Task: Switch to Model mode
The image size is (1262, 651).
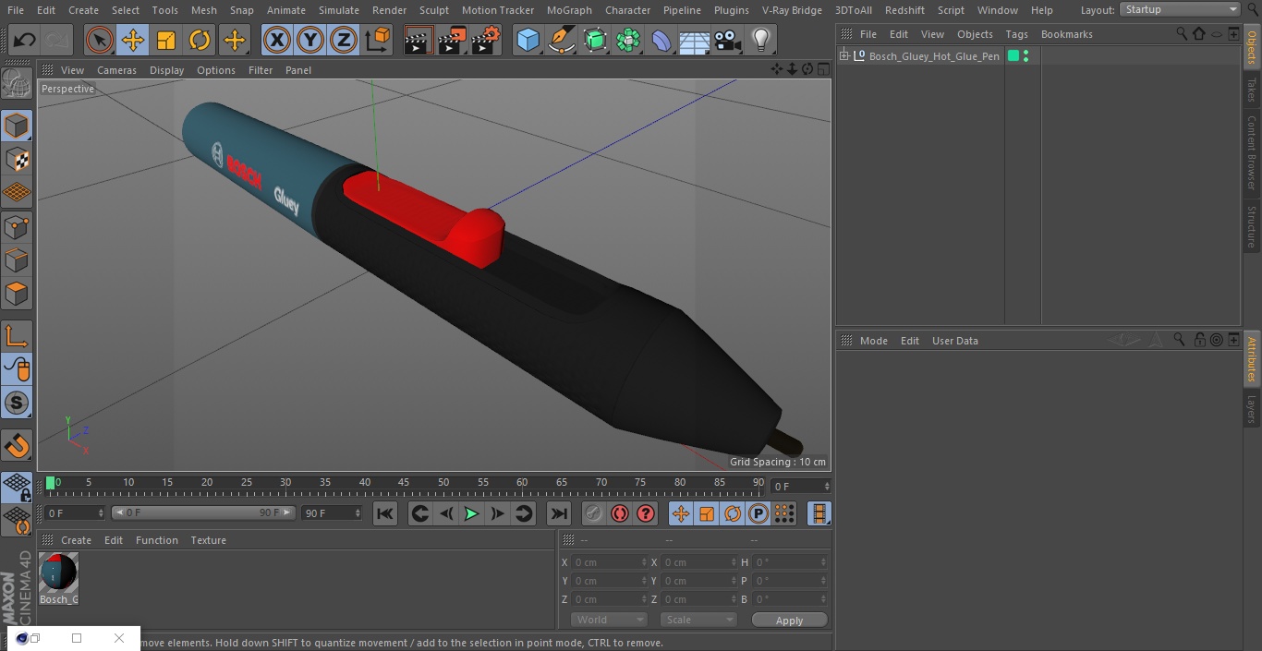Action: pyautogui.click(x=17, y=125)
